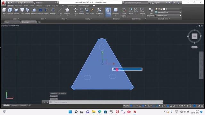Open the layer list dropdown

point(181,9)
